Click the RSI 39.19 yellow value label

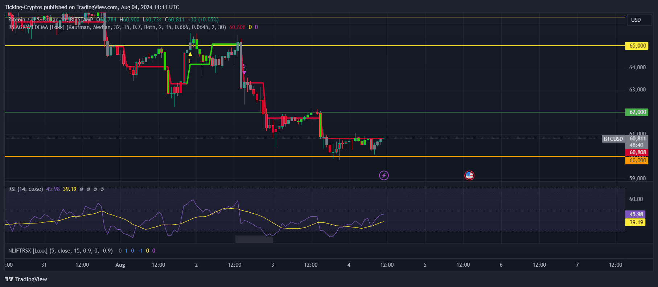click(x=636, y=222)
